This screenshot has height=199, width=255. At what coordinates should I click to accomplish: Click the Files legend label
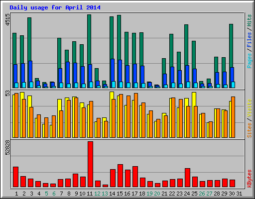point(250,40)
